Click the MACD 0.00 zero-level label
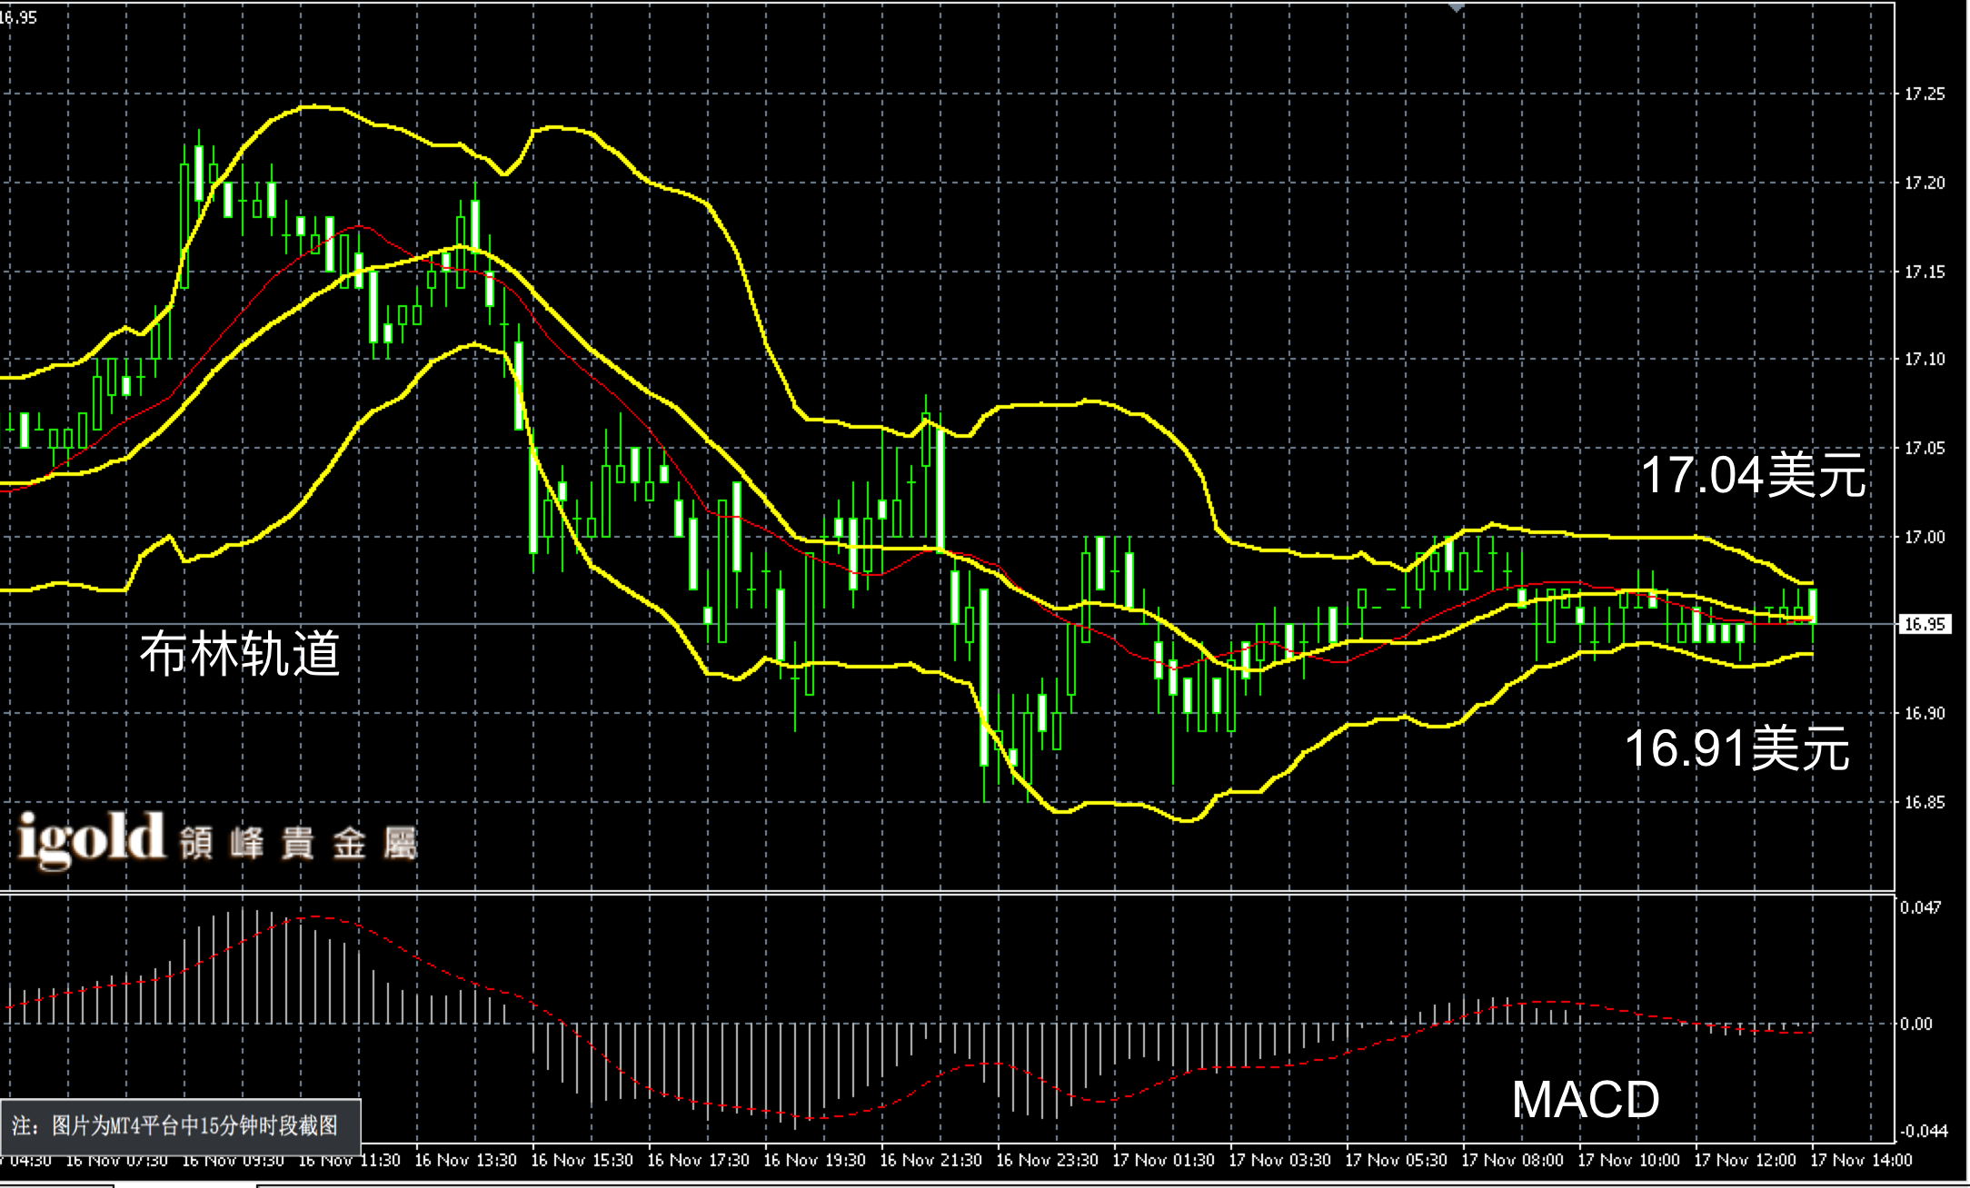This screenshot has width=1970, height=1188. 1917,1024
